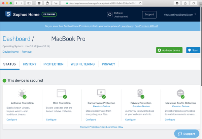The width and height of the screenshot is (202, 139).
Task: Click Premium Feature under Ransomware Protection
Action: [x=102, y=106]
